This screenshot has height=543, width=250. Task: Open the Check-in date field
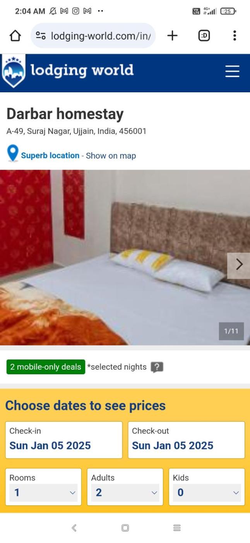pos(64,440)
